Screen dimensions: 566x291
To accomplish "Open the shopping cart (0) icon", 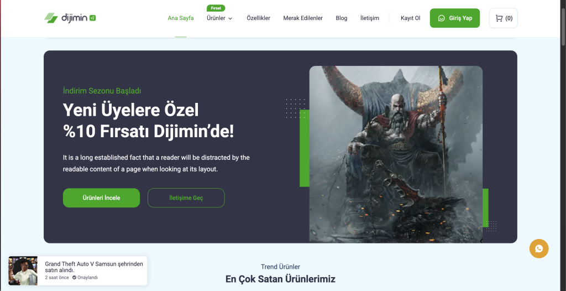I will [503, 18].
